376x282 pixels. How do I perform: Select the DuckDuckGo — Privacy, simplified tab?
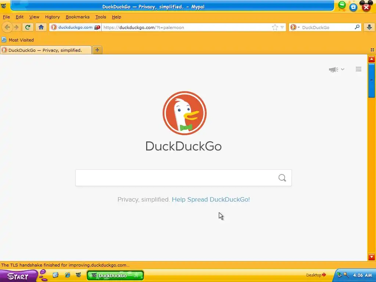pyautogui.click(x=46, y=50)
